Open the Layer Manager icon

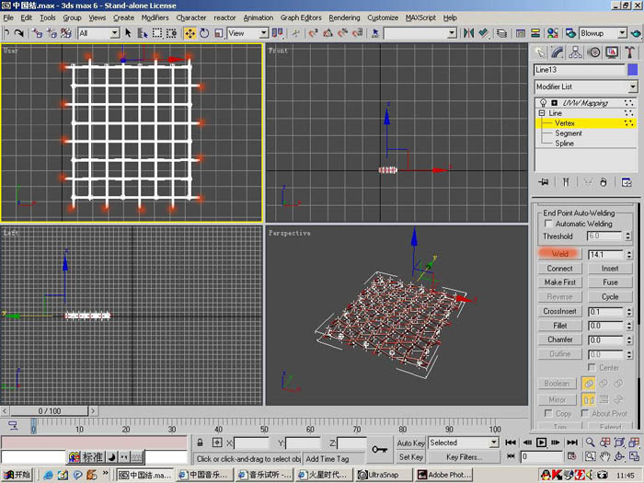coord(501,33)
